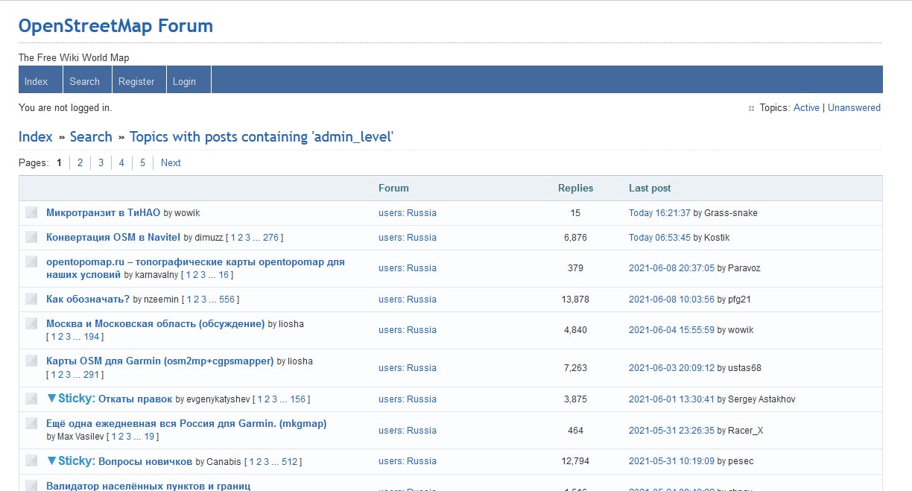Open sticky topic Откаты правок
This screenshot has width=912, height=491.
pos(136,399)
